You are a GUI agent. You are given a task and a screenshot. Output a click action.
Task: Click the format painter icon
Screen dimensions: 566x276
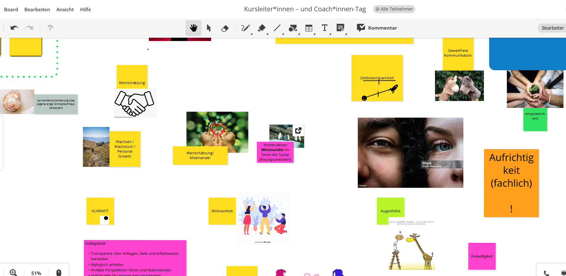50,28
